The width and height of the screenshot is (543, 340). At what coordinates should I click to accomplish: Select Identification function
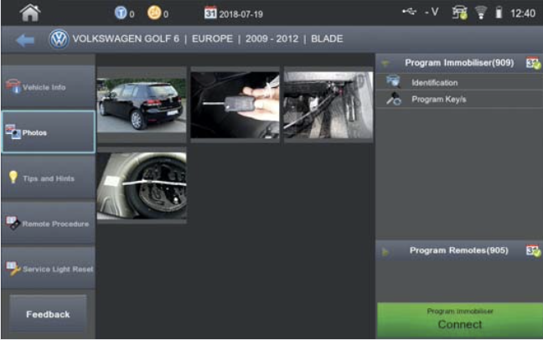click(x=434, y=83)
